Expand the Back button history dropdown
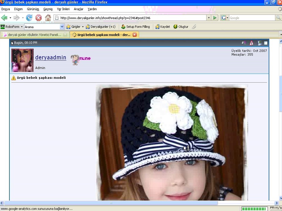This screenshot has width=282, height=211. (x=10, y=18)
